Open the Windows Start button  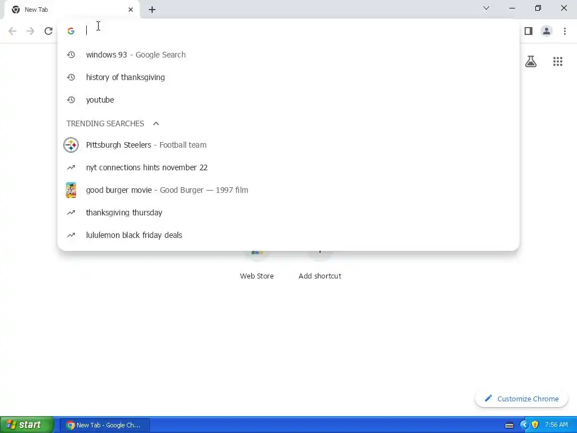pos(27,425)
